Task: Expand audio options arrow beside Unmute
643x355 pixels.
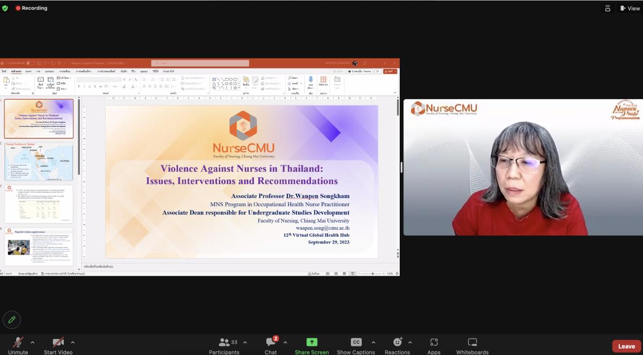Action: tap(32, 342)
